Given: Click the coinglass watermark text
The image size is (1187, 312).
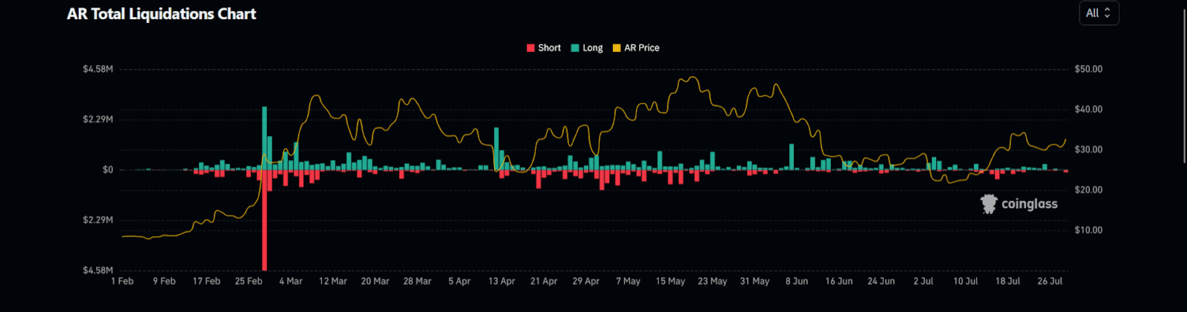Looking at the screenshot, I should (1029, 204).
